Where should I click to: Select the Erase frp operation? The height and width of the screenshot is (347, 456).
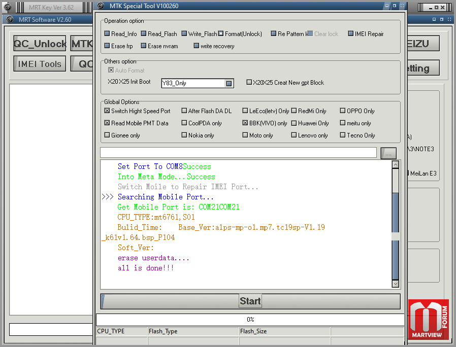(x=107, y=46)
